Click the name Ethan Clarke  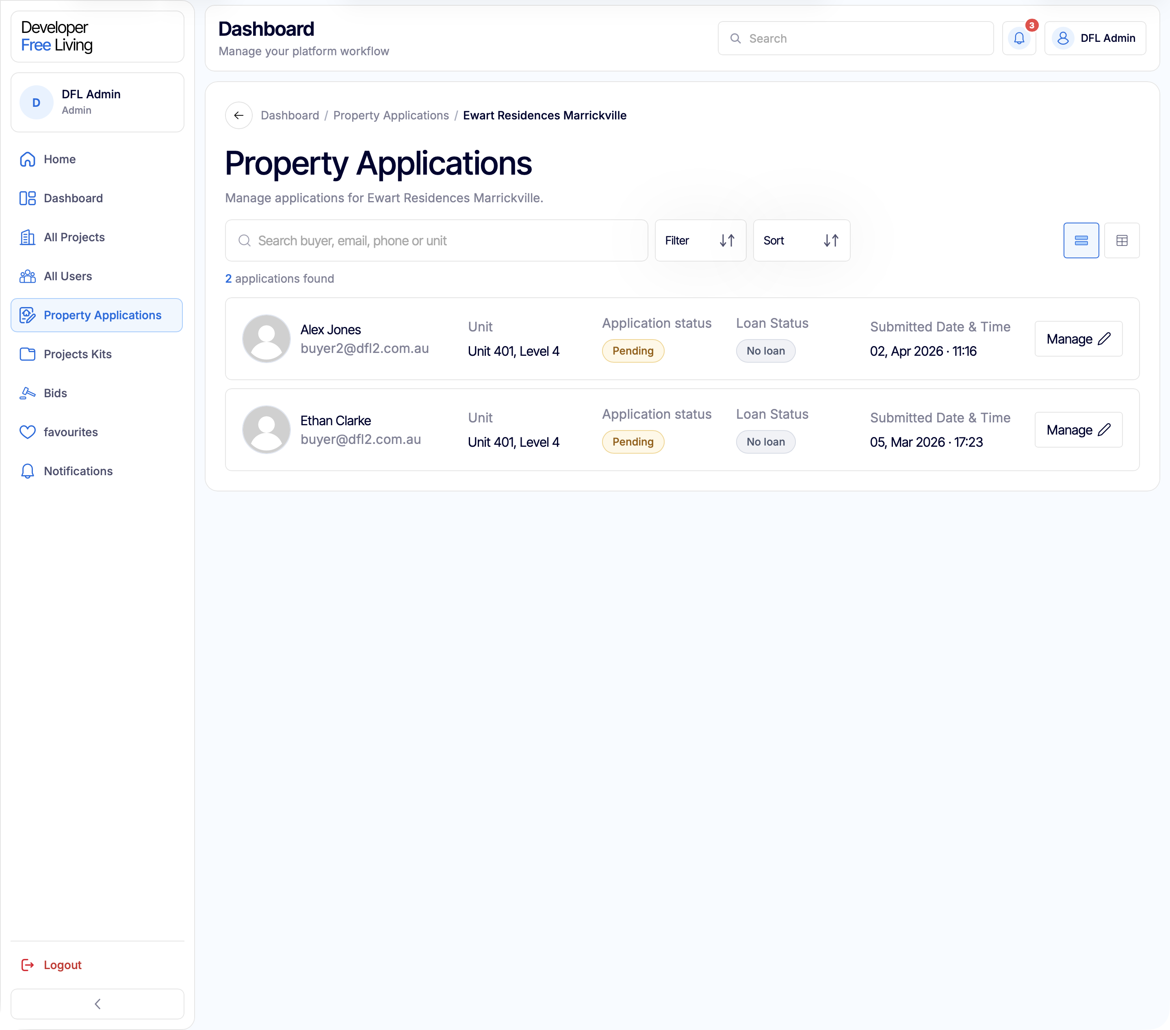(x=336, y=421)
